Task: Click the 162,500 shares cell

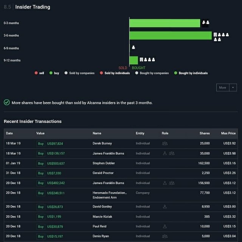Action: pyautogui.click(x=204, y=163)
